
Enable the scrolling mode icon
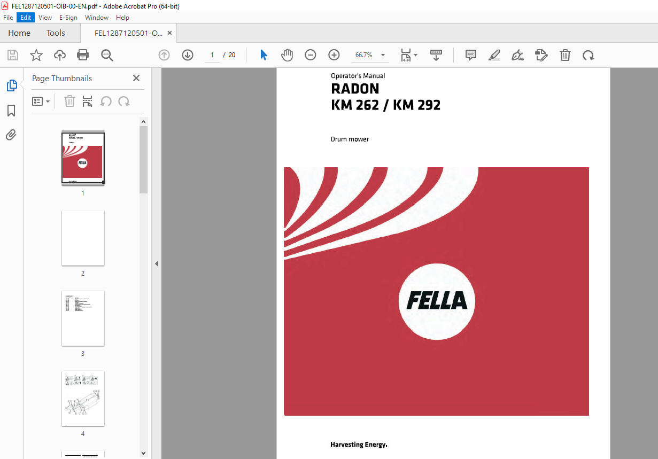pos(436,55)
